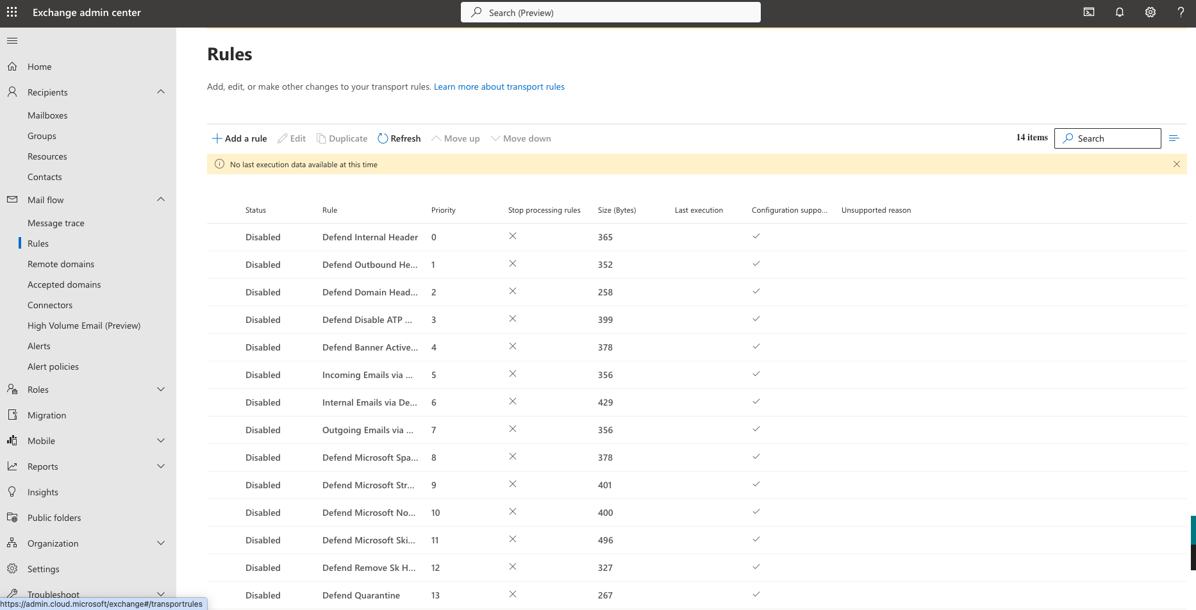Click the Add a rule button

click(x=239, y=138)
